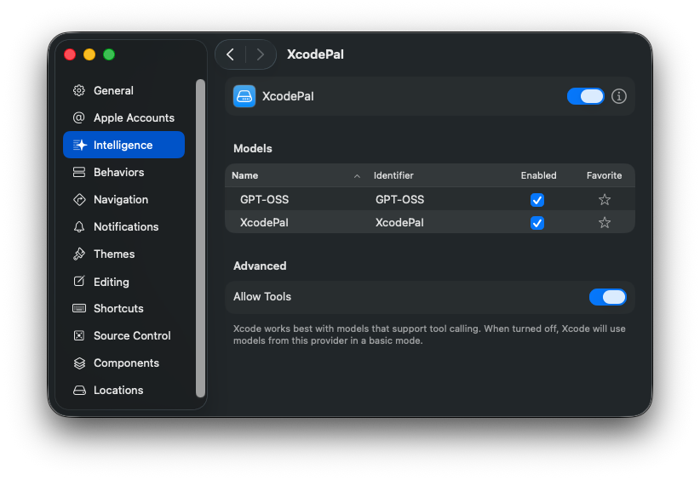Select Themes in the sidebar
Image resolution: width=700 pixels, height=480 pixels.
[x=123, y=254]
